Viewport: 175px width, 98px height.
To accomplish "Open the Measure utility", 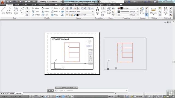I will pyautogui.click(x=153, y=11).
